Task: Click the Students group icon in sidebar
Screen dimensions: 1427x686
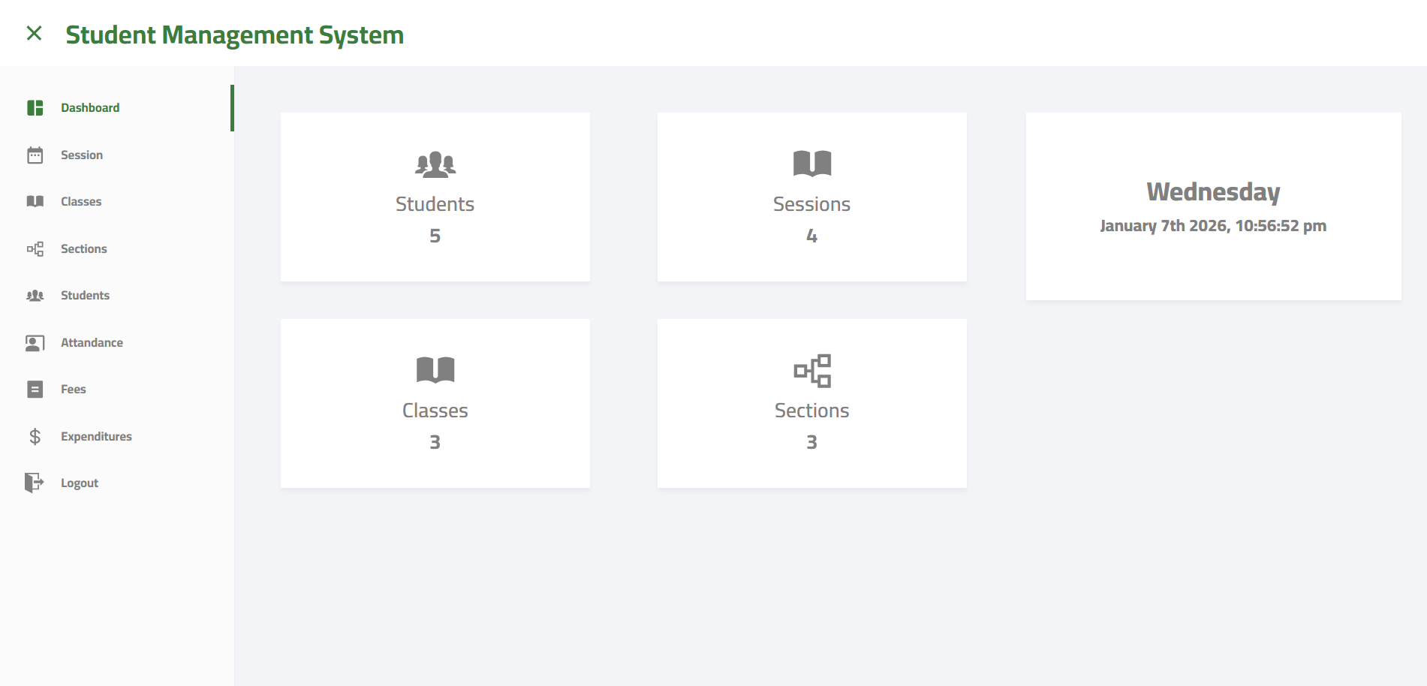Action: pos(35,295)
